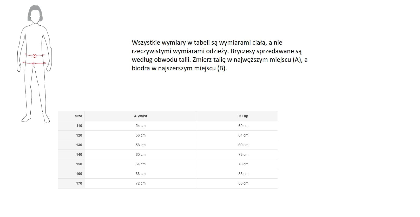
Task: Click the 54 cm waist value
Action: pos(141,126)
